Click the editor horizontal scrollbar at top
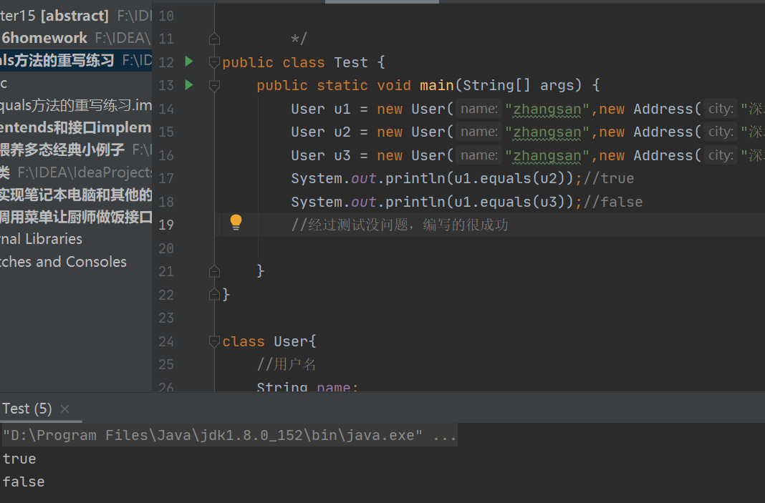Screen dimensions: 765x503 click(382, 1)
